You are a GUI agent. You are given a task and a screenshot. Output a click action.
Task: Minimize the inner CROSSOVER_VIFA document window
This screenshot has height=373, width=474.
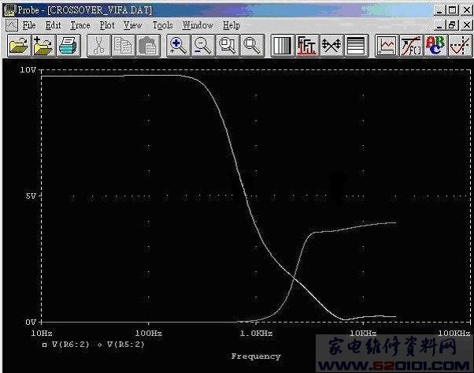440,24
